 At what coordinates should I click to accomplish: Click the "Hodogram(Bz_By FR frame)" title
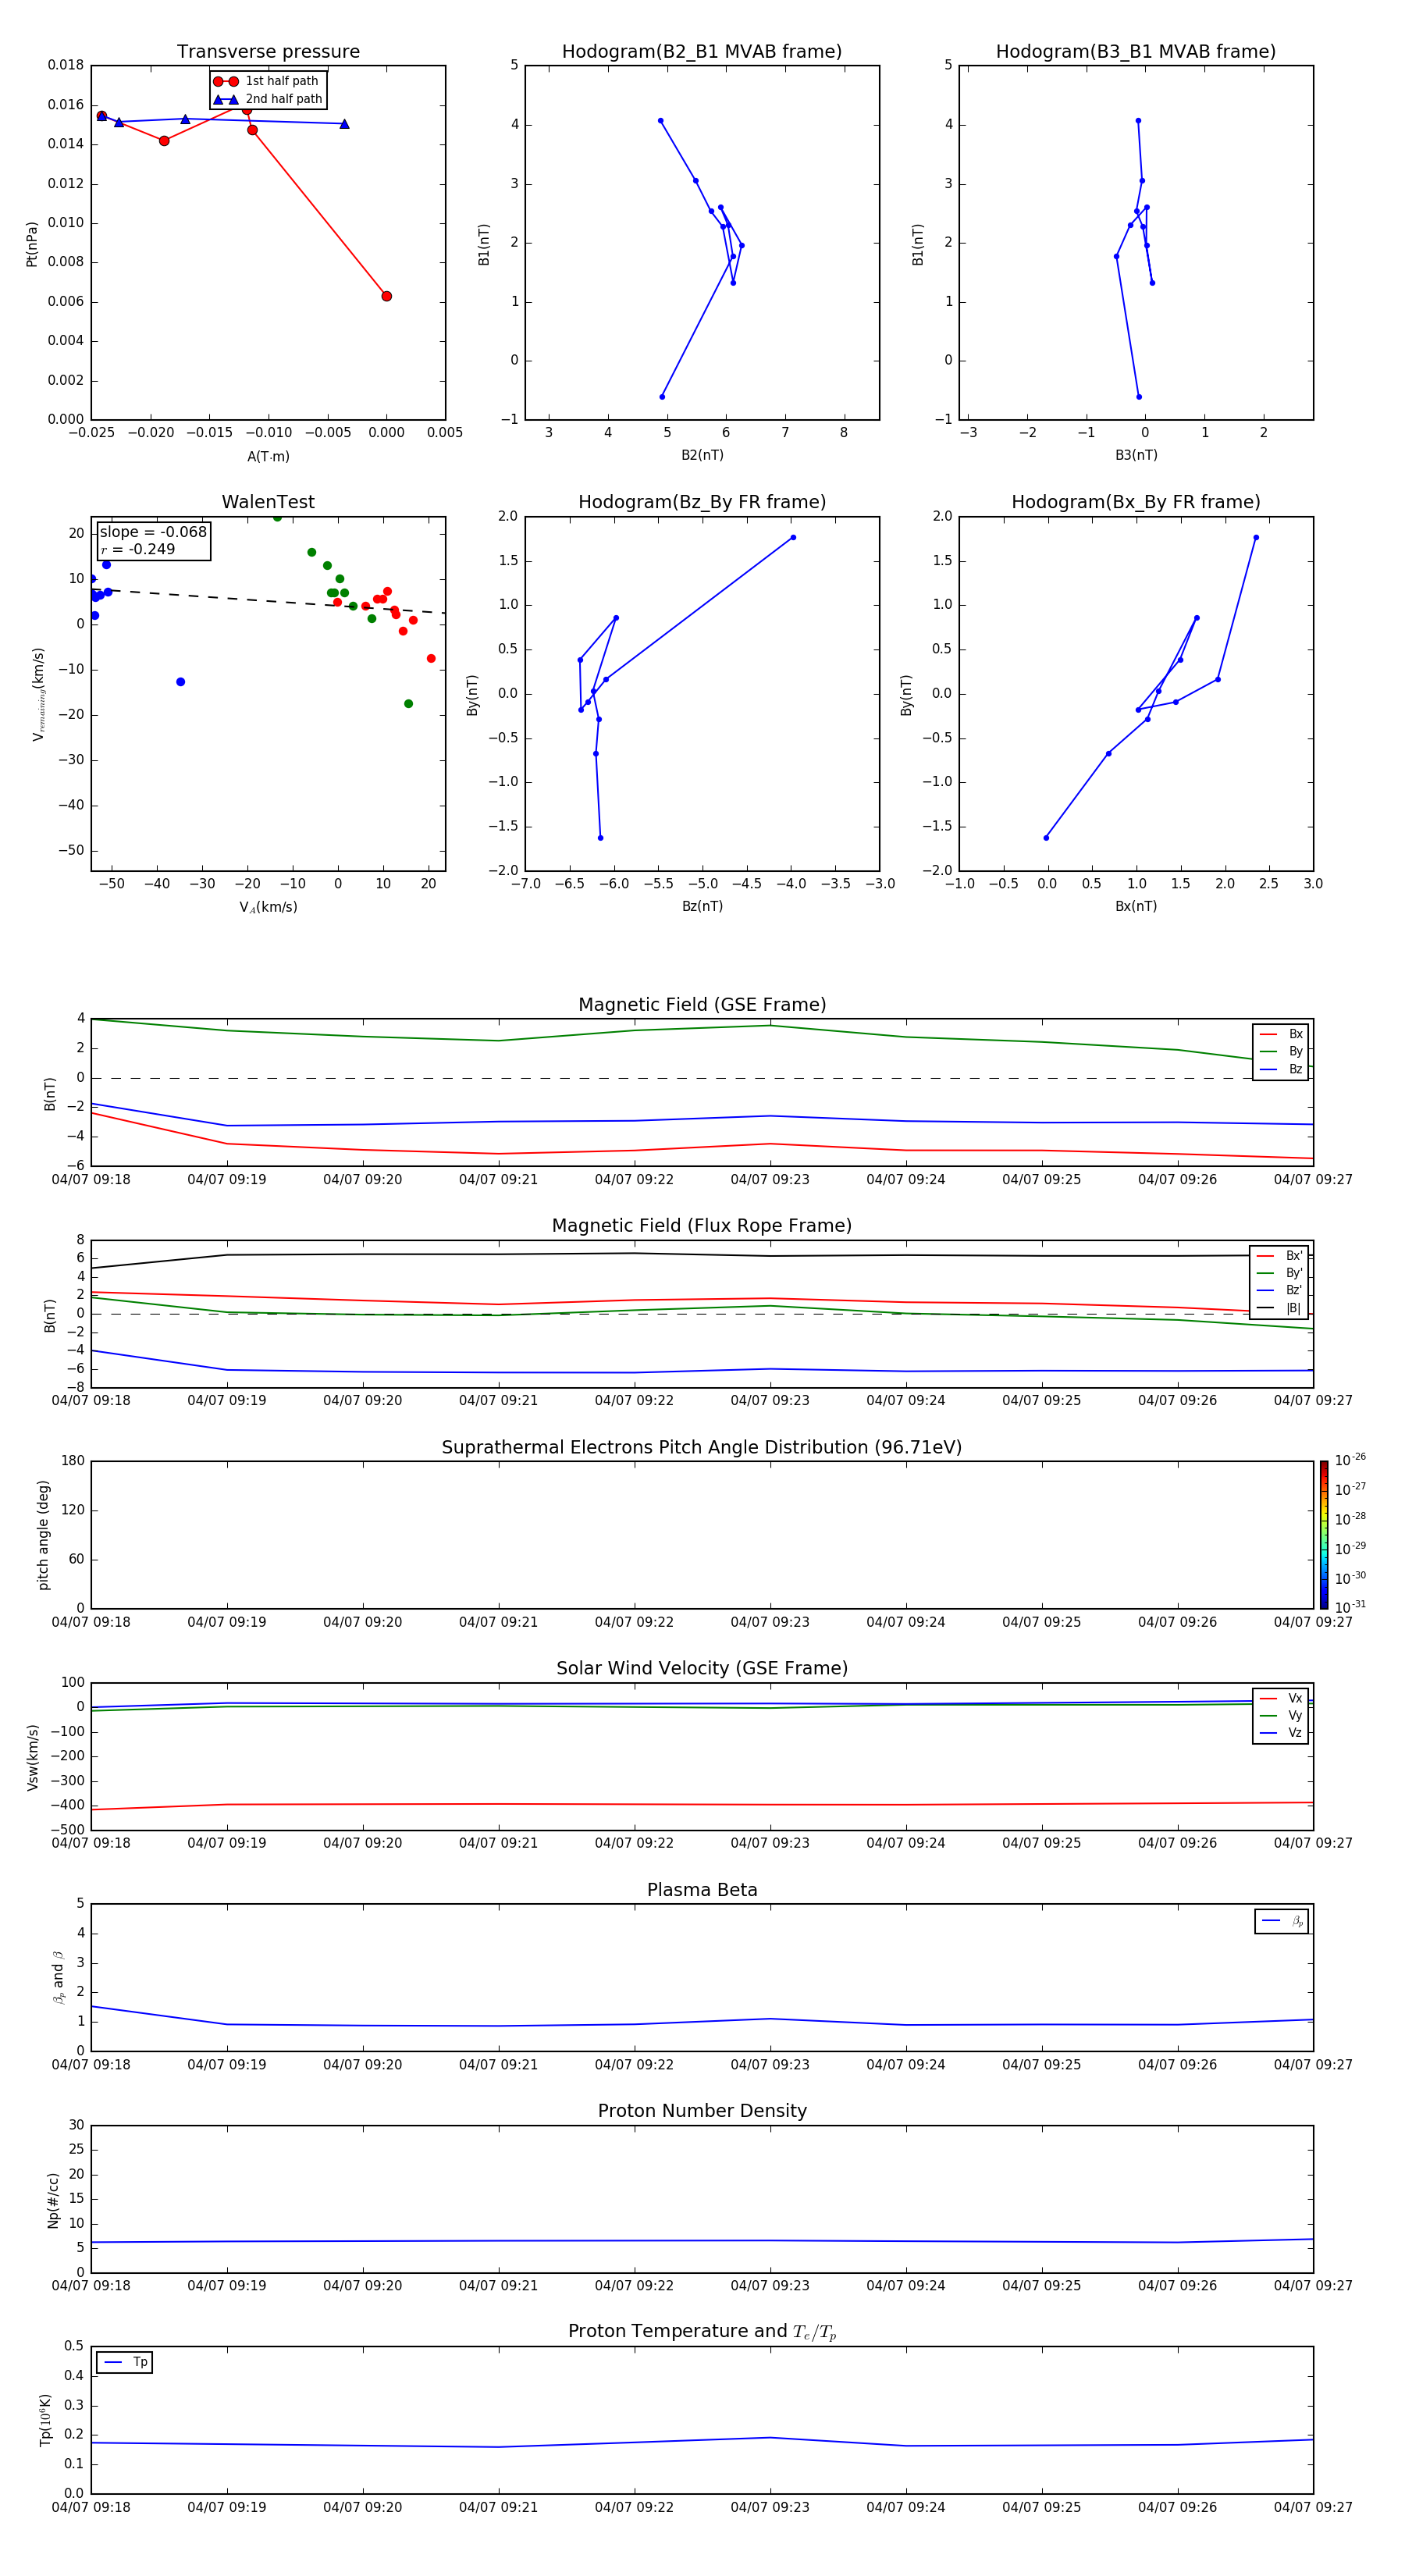(x=702, y=502)
